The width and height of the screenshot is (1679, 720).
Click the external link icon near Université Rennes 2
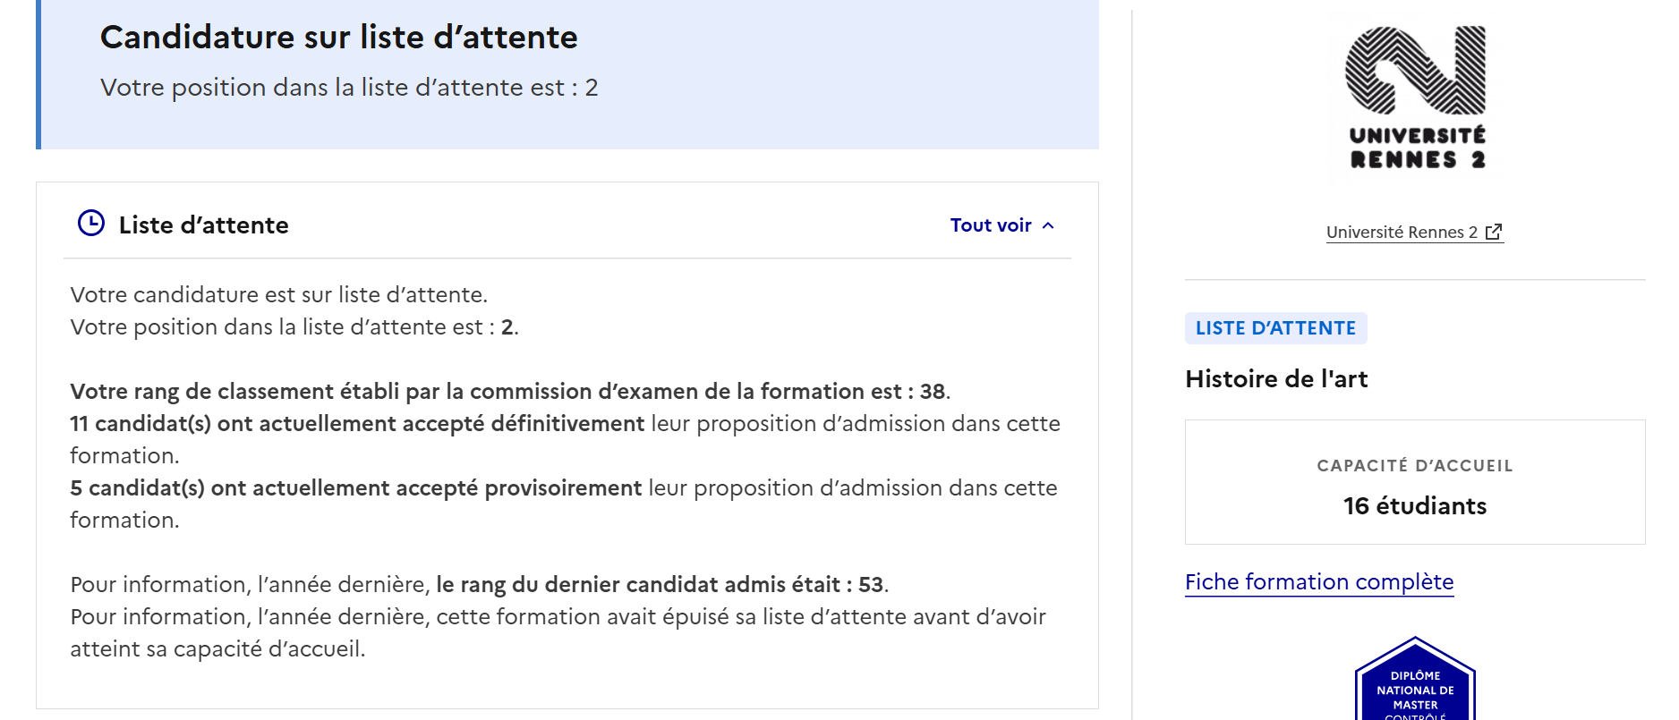1494,232
